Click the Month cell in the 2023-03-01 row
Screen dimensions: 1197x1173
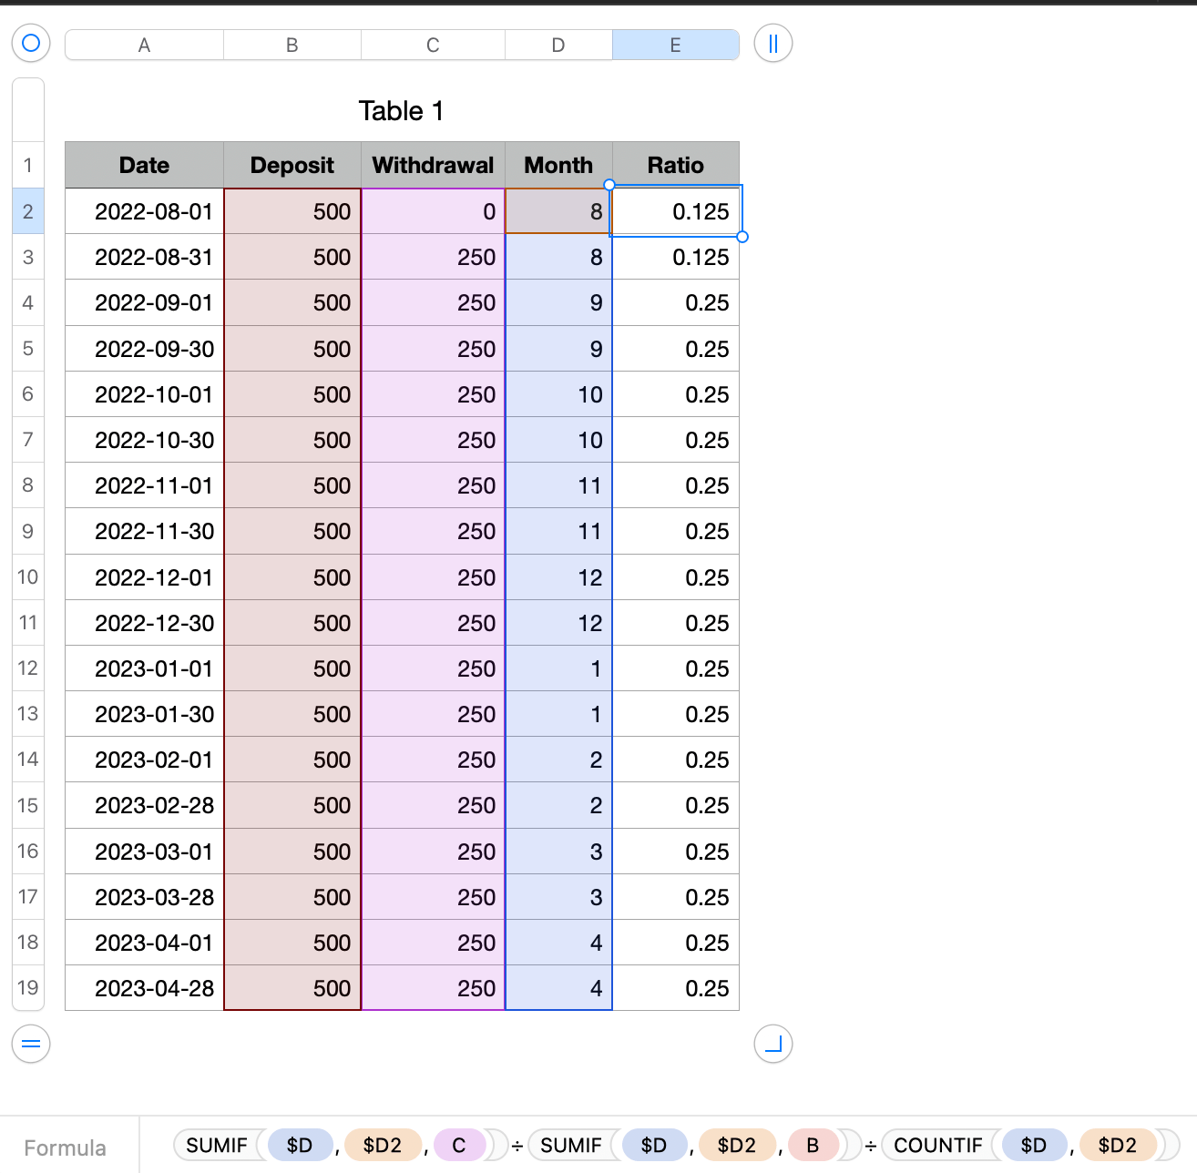click(x=558, y=852)
